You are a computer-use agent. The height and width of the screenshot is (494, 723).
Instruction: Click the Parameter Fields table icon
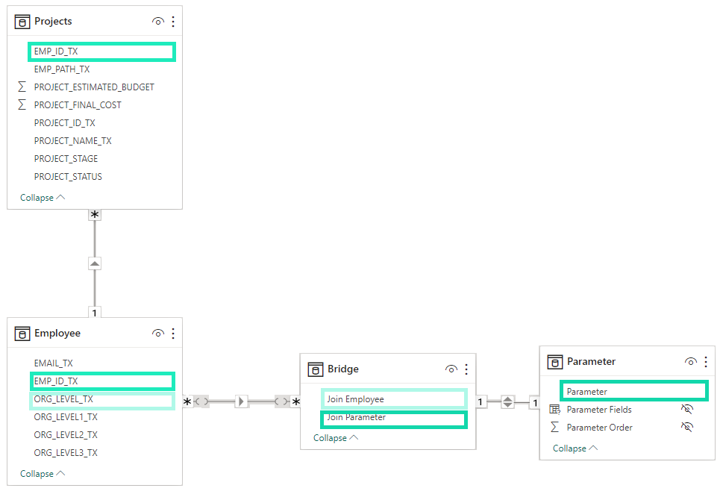click(555, 409)
